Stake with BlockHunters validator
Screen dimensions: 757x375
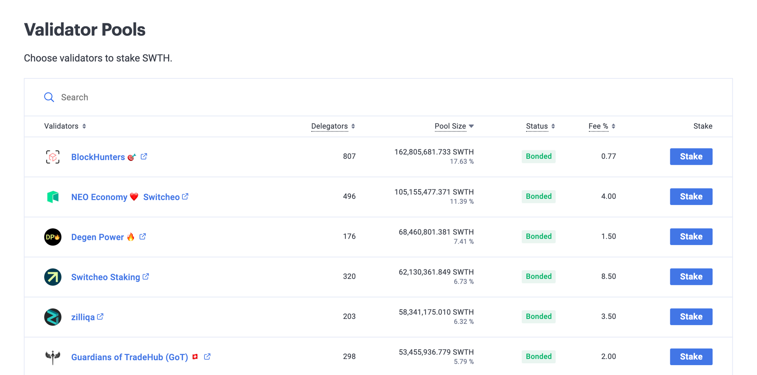(691, 156)
